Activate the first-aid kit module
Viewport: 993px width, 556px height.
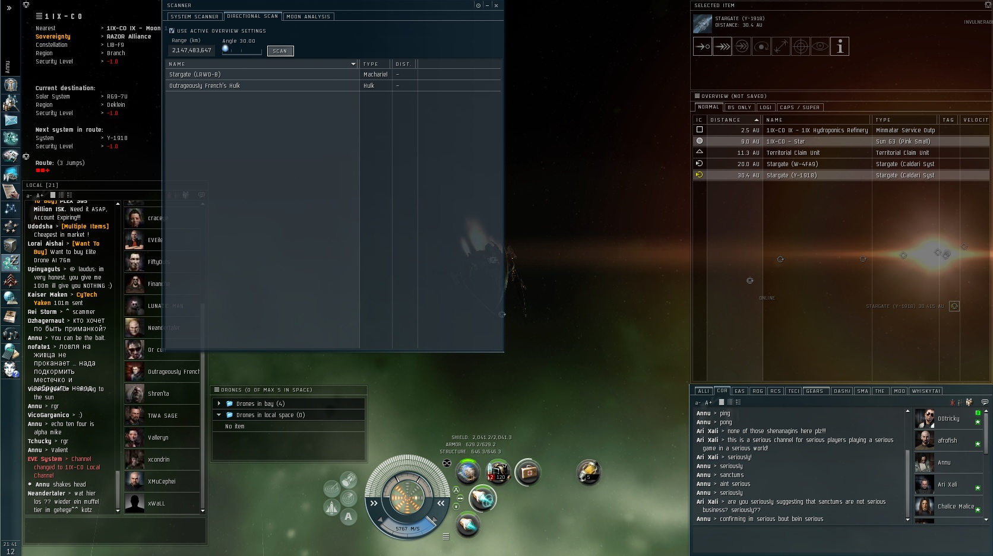point(527,472)
